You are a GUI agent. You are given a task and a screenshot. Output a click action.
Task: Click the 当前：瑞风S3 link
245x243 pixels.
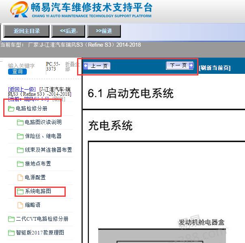click(x=28, y=99)
